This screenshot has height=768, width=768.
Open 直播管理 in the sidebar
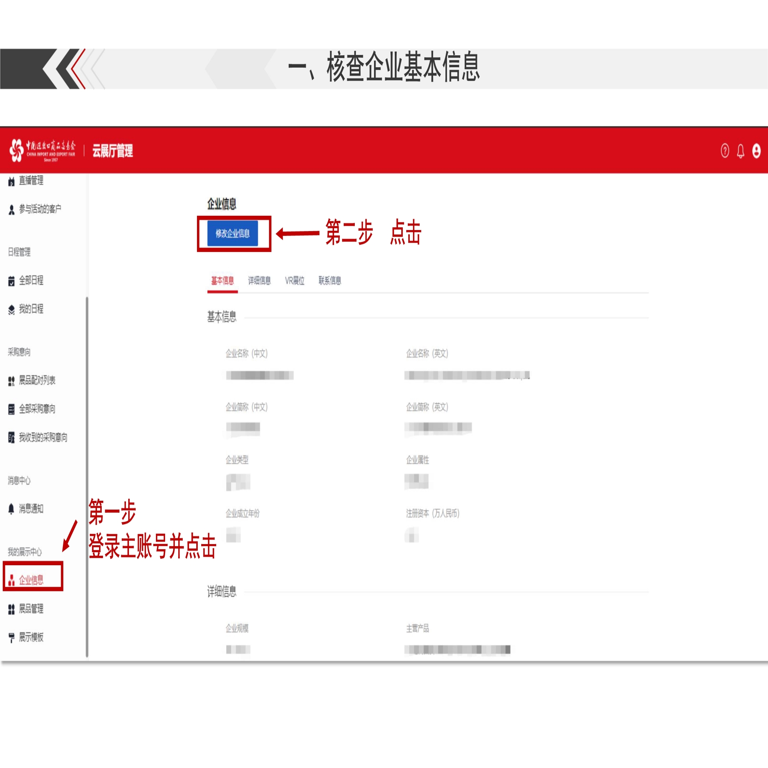[31, 181]
